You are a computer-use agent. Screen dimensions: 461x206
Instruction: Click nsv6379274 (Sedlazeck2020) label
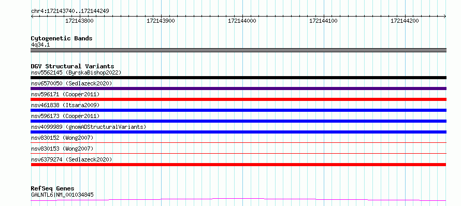click(x=71, y=159)
